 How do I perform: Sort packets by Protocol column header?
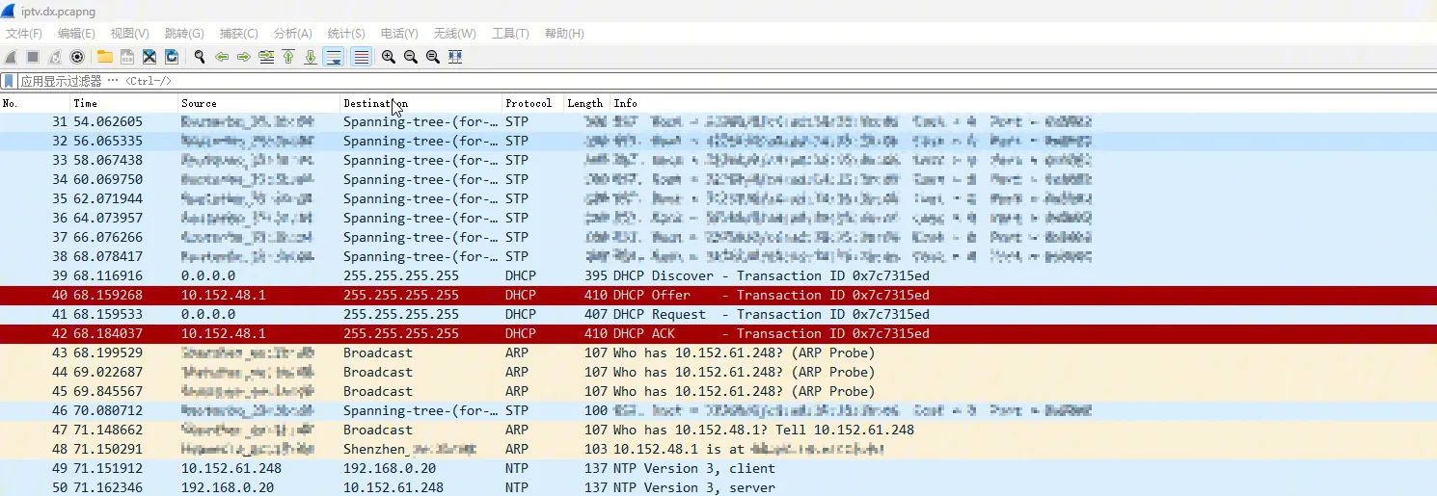pyautogui.click(x=529, y=103)
